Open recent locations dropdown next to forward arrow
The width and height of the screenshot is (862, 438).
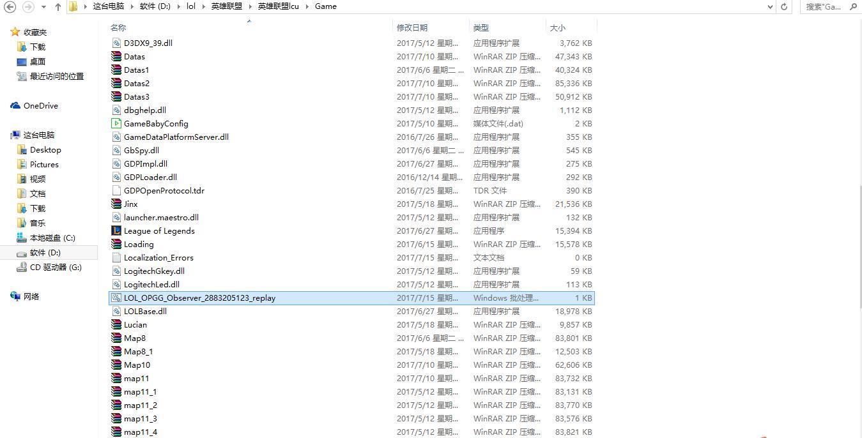(x=43, y=6)
